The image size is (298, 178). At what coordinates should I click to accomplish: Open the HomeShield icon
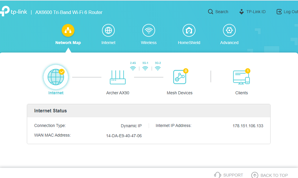tap(189, 30)
